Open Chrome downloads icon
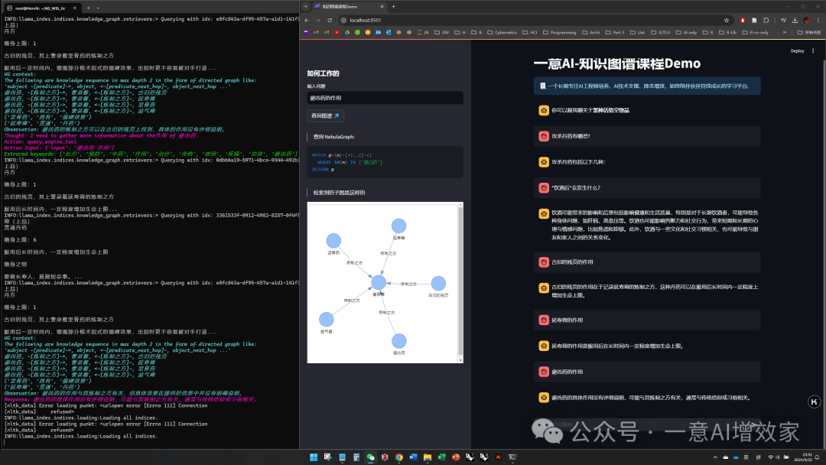Viewport: 826px width, 465px height. [795, 20]
